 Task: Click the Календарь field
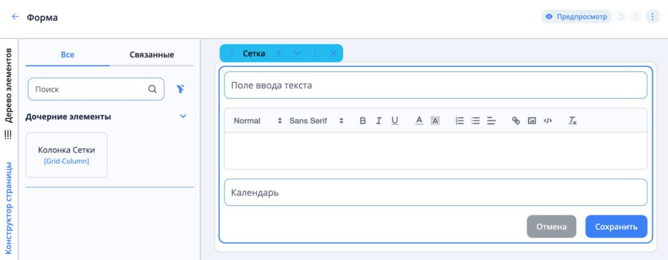[x=436, y=192]
